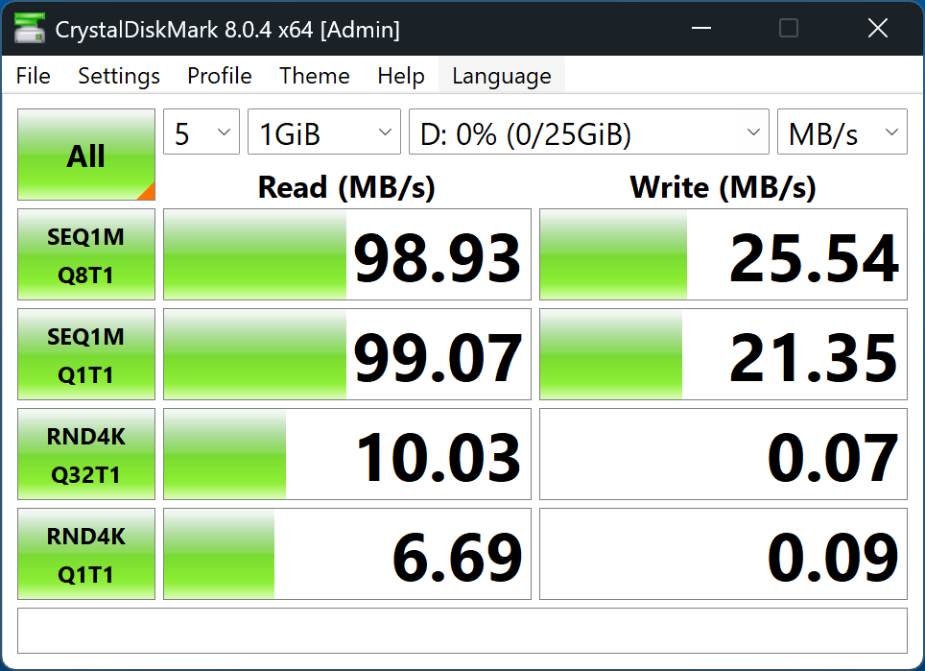Screen dimensions: 925x671
Task: Click the RND4K Q32T1 read result 10.03
Action: point(347,454)
